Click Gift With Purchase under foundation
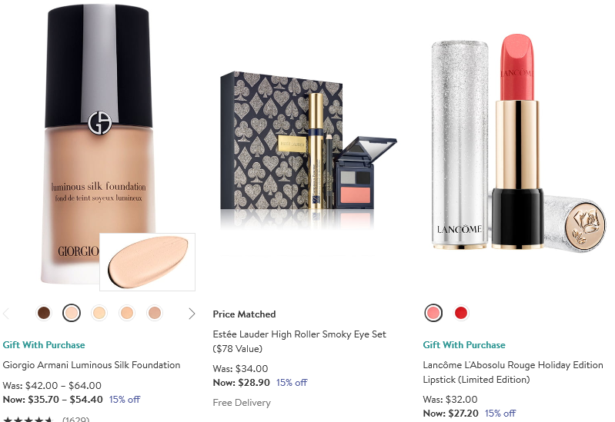Viewport: 615px width, 422px height. pos(44,345)
